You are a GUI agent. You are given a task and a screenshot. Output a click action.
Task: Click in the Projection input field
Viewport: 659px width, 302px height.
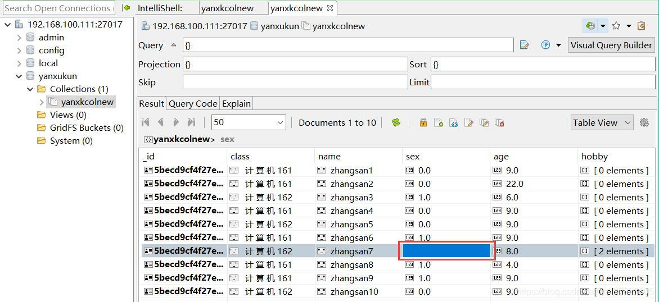[x=295, y=64]
